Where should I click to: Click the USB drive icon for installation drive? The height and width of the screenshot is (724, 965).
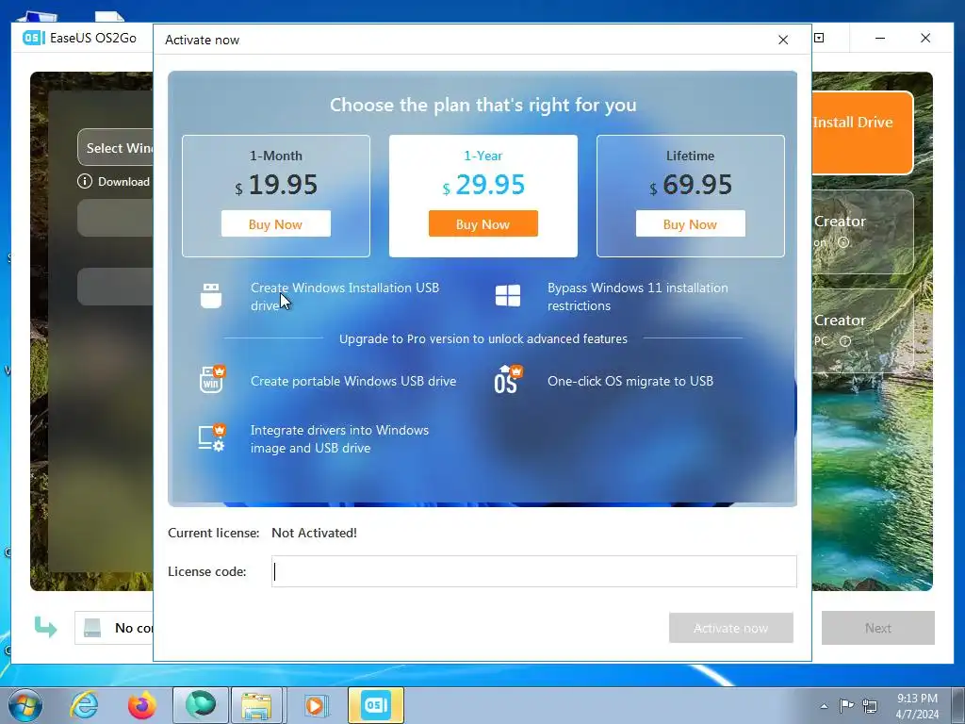click(211, 296)
